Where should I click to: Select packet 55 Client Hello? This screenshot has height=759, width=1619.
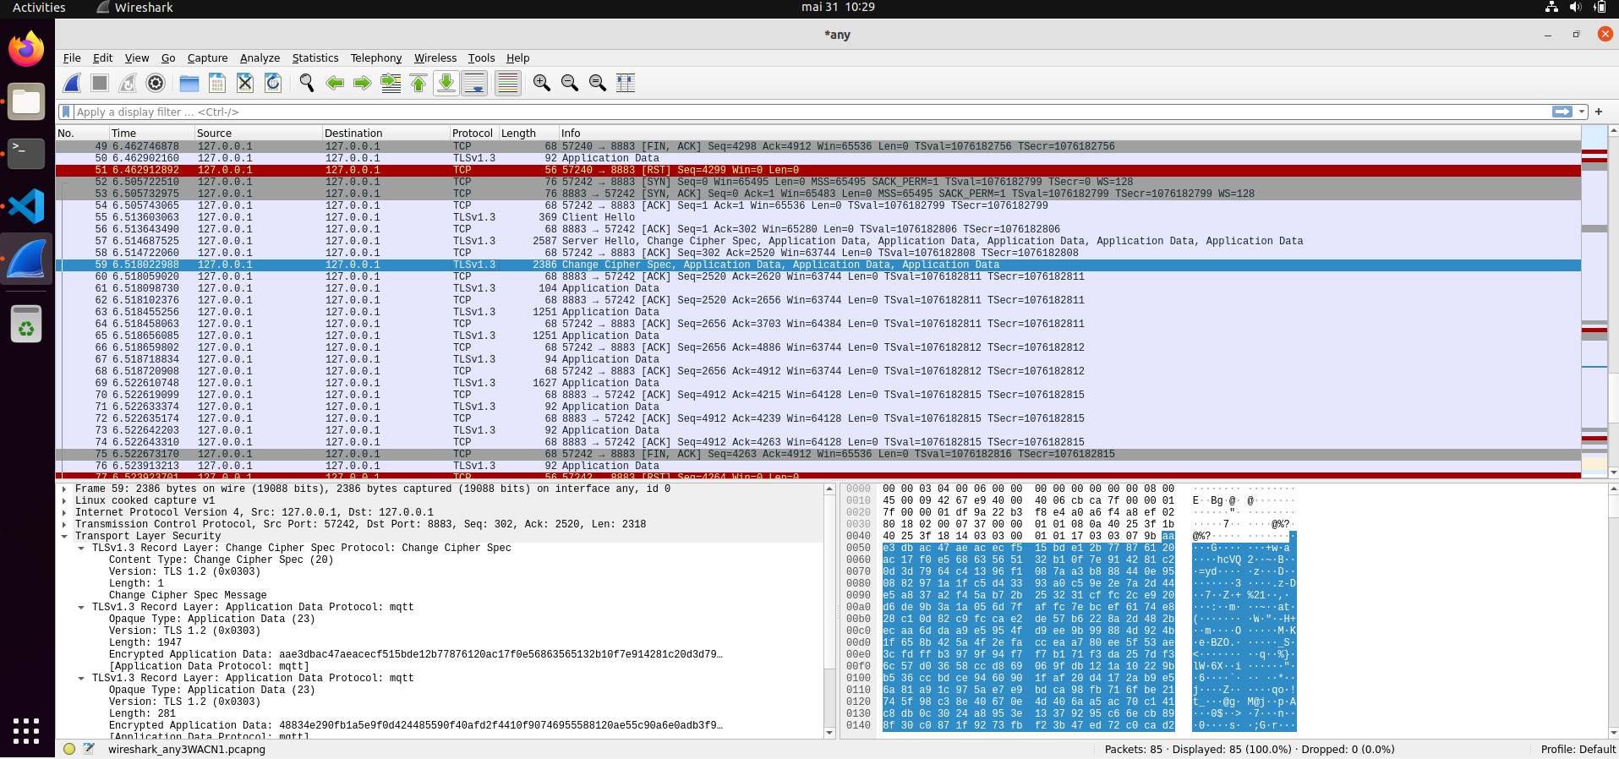click(x=818, y=217)
